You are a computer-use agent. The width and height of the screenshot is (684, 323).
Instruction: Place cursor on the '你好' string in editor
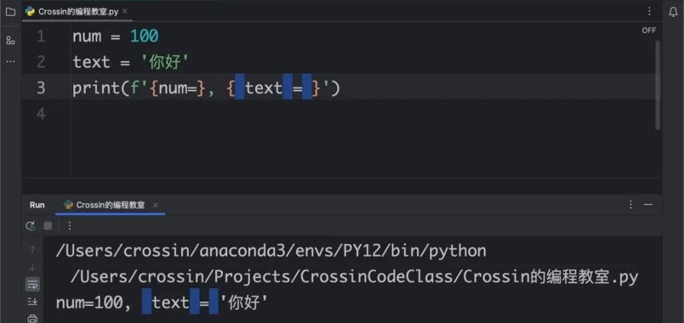coord(165,62)
